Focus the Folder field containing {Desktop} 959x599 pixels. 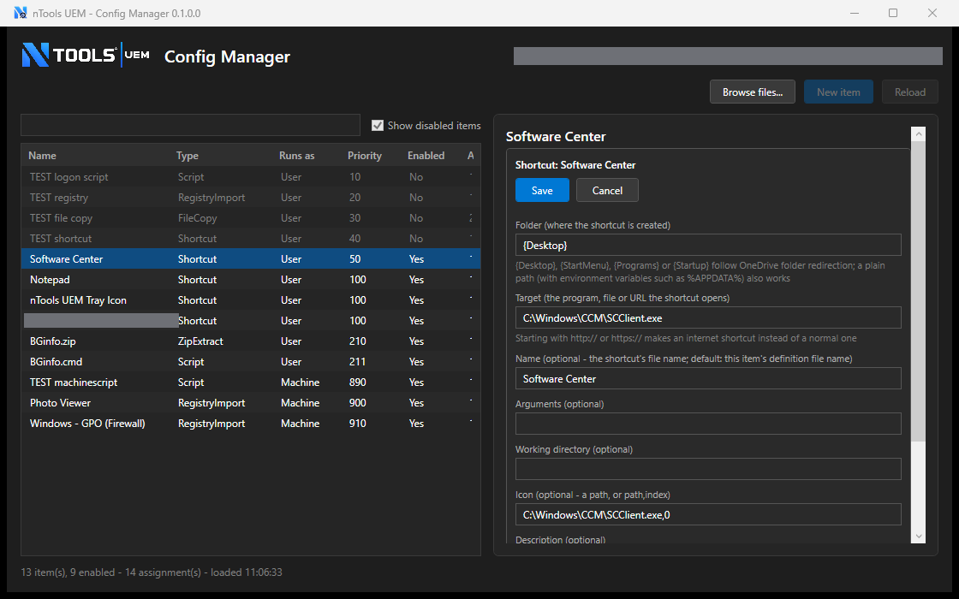point(708,245)
